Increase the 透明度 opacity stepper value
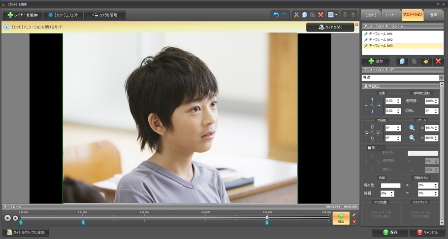This screenshot has height=239, width=448. tap(436, 99)
